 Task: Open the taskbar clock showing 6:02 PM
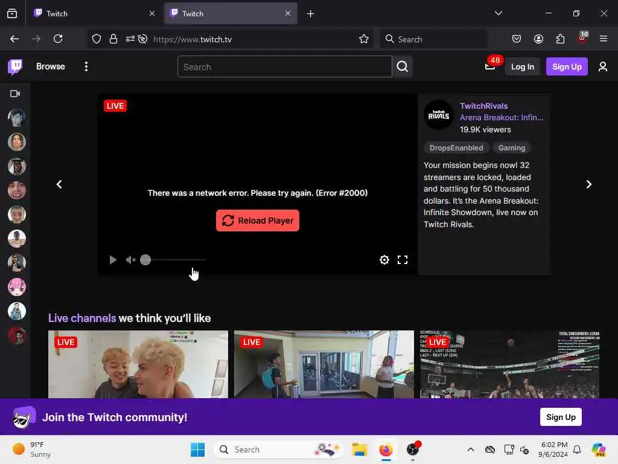pyautogui.click(x=553, y=449)
